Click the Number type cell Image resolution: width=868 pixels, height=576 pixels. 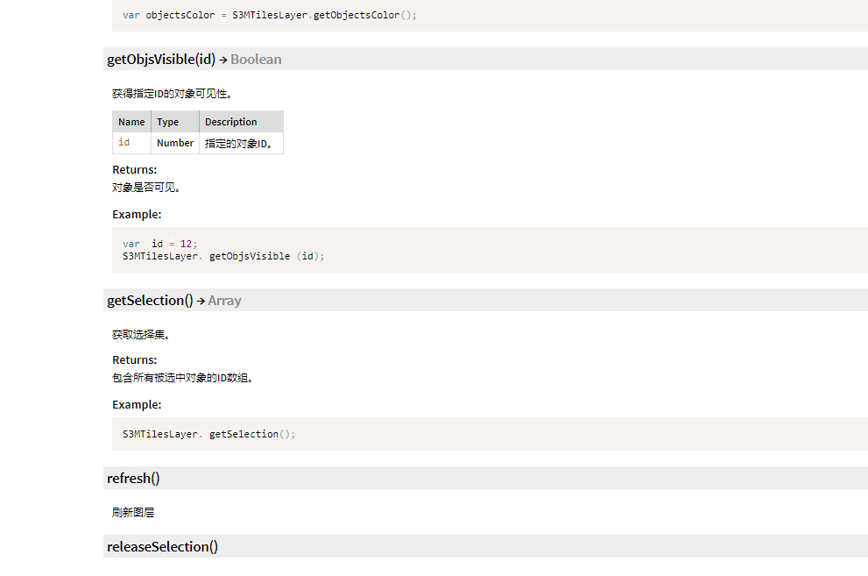175,143
